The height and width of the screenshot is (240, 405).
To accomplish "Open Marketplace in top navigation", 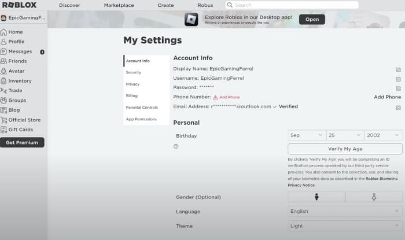I will pos(119,5).
